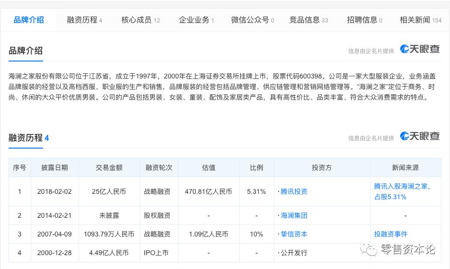The height and width of the screenshot is (269, 450).
Task: Click the 4.49亿人民币 amount cell
Action: tap(109, 253)
